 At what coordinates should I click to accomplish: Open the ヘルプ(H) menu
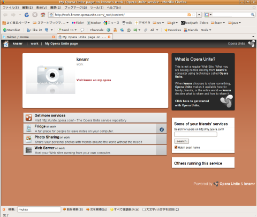pyautogui.click(x=114, y=8)
